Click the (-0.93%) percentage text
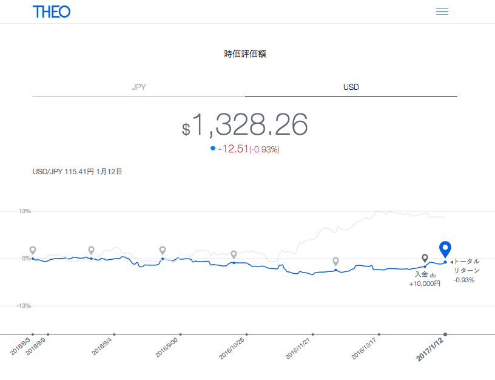495x380 pixels. point(264,149)
